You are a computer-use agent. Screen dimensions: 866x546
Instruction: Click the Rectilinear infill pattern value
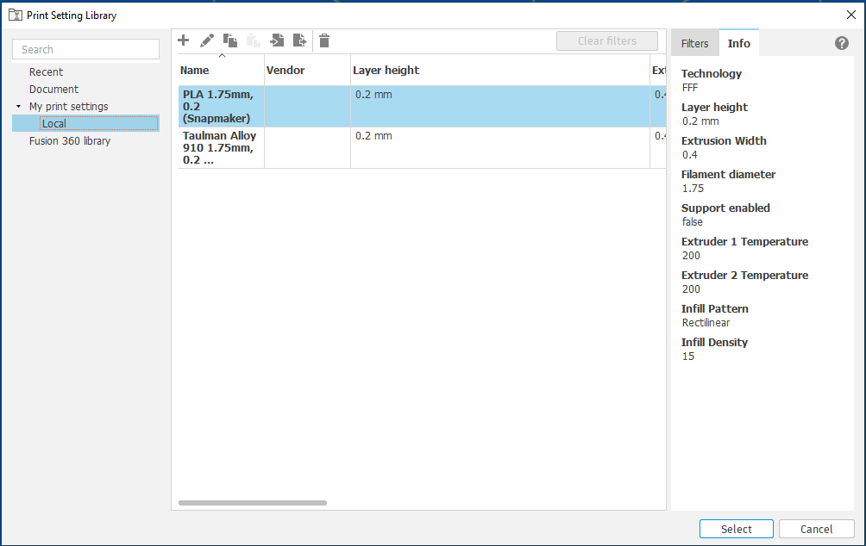[706, 323]
